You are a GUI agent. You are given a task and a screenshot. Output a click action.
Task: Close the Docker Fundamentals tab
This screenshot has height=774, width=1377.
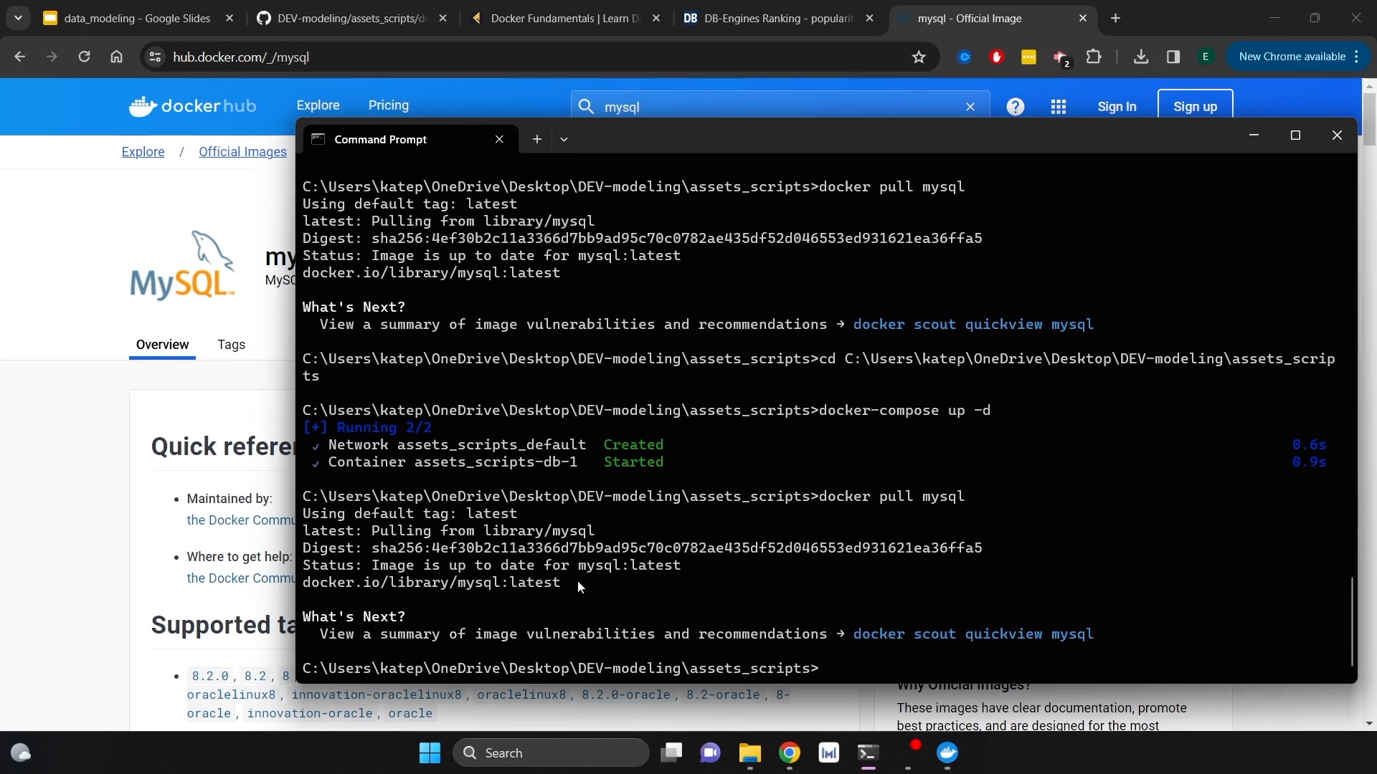click(x=656, y=18)
